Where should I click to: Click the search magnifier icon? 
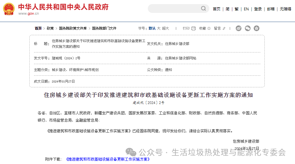(x=203, y=8)
